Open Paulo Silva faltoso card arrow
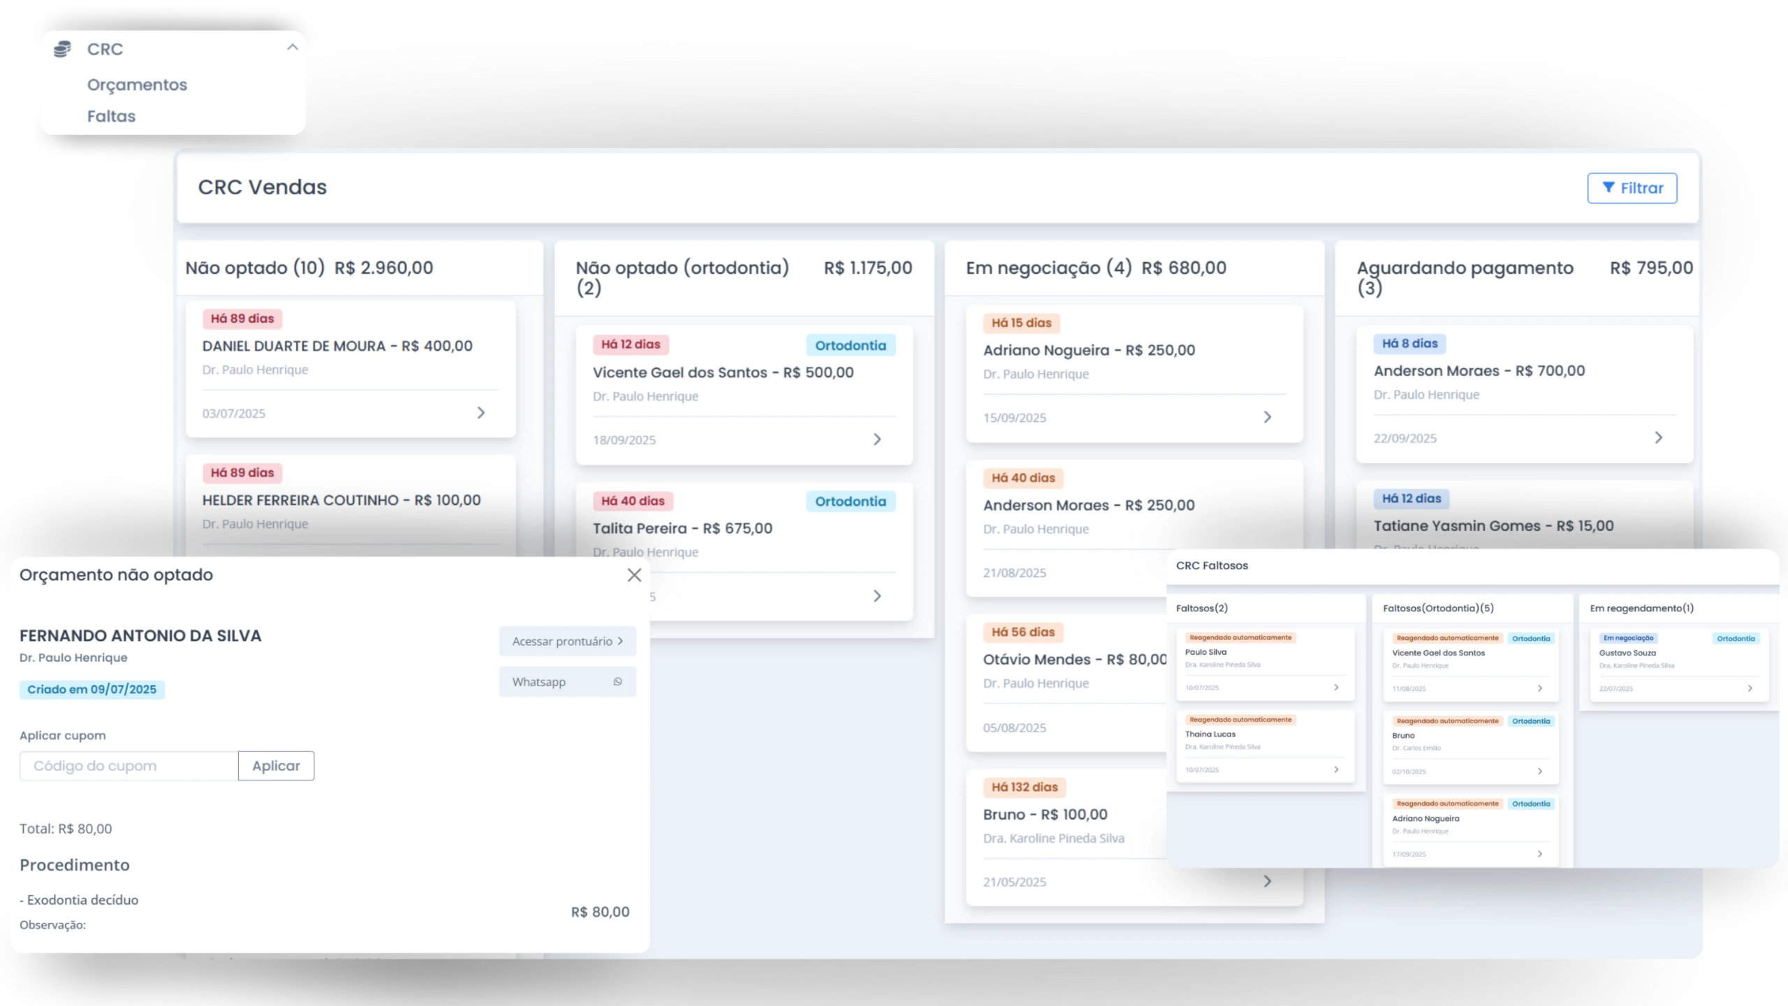The width and height of the screenshot is (1788, 1006). 1336,687
